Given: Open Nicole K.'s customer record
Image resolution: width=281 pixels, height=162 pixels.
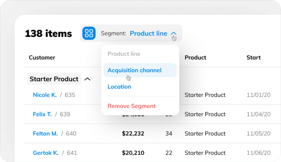Looking at the screenshot, I should pos(45,95).
